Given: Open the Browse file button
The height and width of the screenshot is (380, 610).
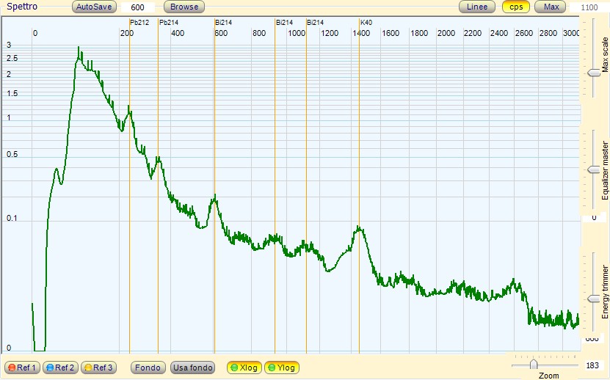Looking at the screenshot, I should [x=184, y=7].
